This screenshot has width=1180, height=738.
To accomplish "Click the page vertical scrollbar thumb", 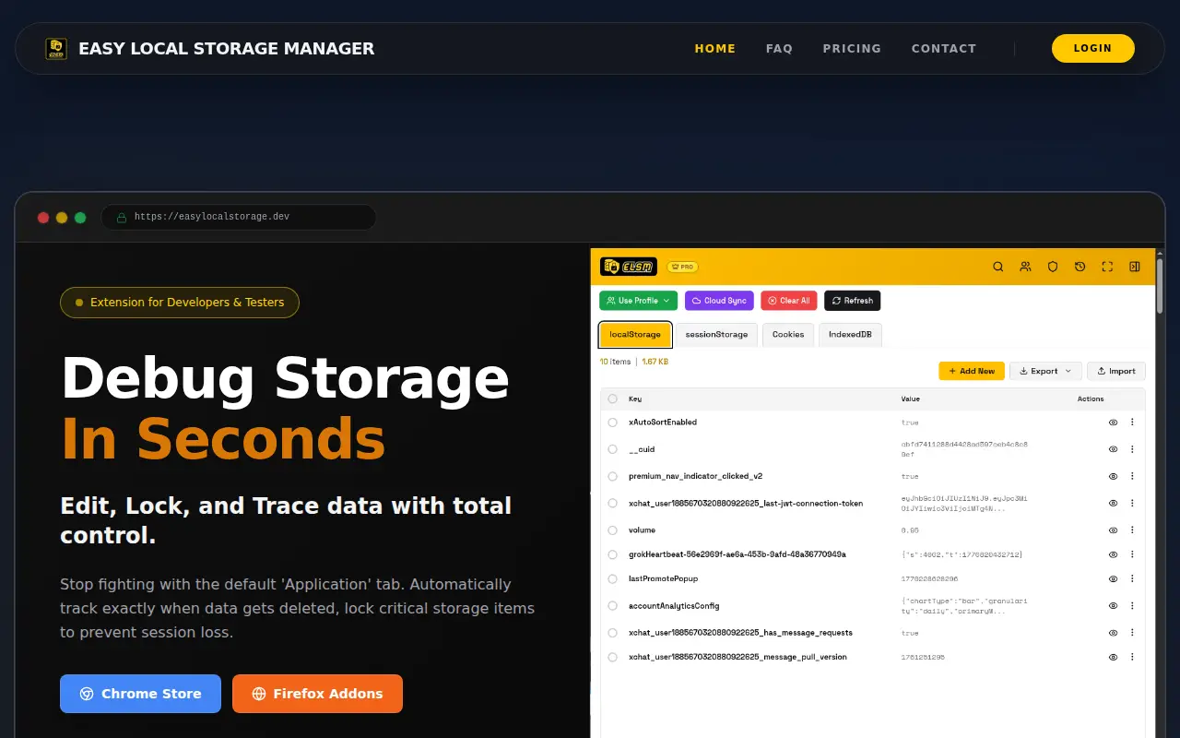I will (x=1160, y=286).
